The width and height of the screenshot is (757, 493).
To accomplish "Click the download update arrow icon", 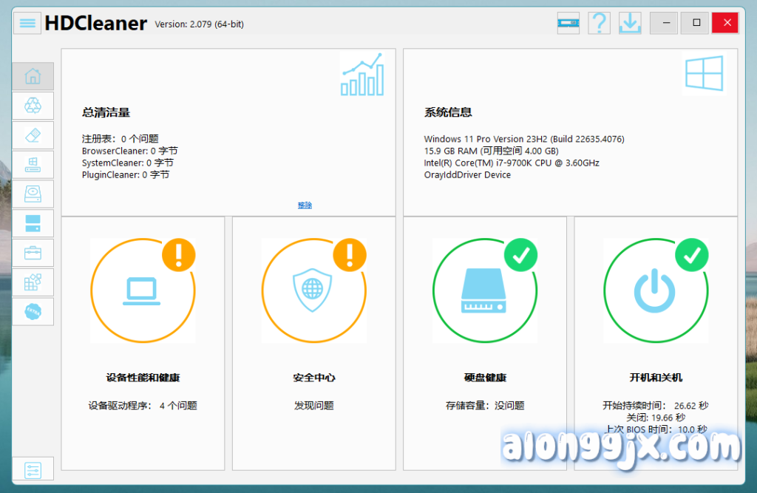I will [630, 23].
